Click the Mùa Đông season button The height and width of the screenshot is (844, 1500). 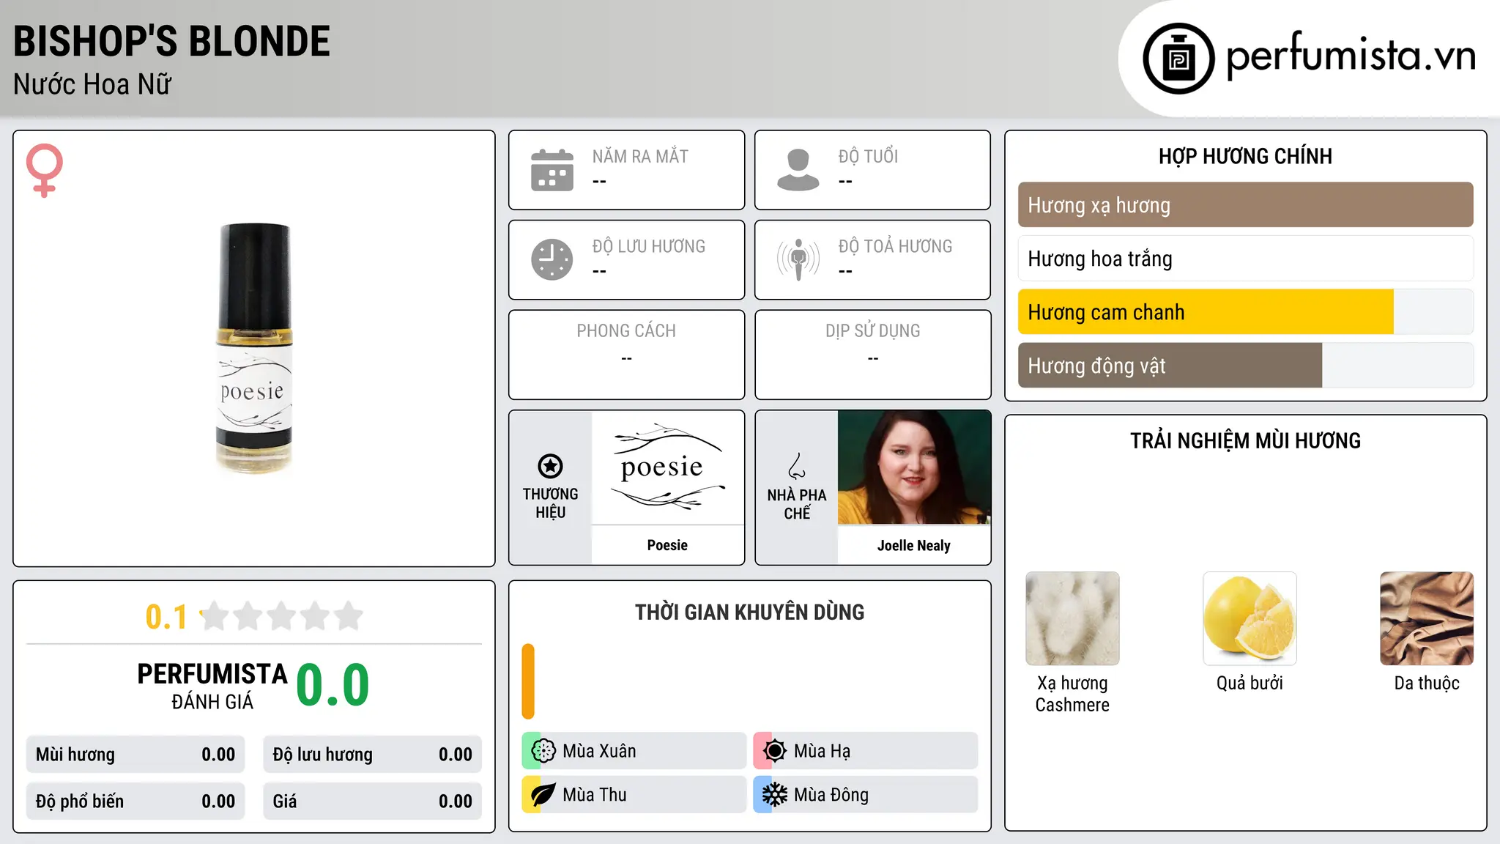[865, 795]
